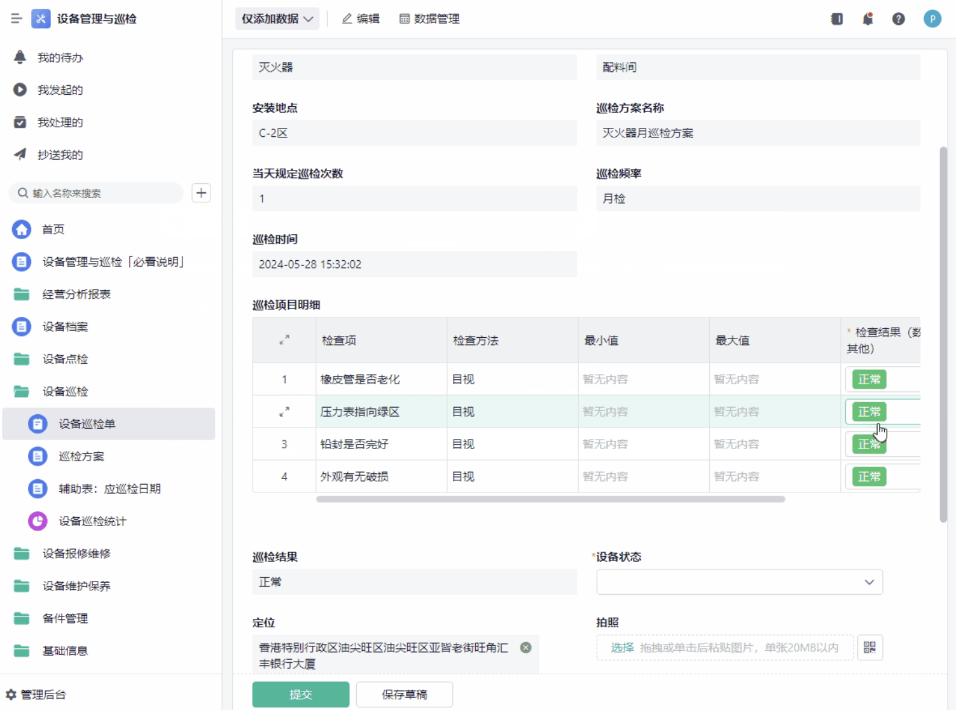Image resolution: width=956 pixels, height=710 pixels.
Task: Click 选择 to upload a photo
Action: point(622,648)
